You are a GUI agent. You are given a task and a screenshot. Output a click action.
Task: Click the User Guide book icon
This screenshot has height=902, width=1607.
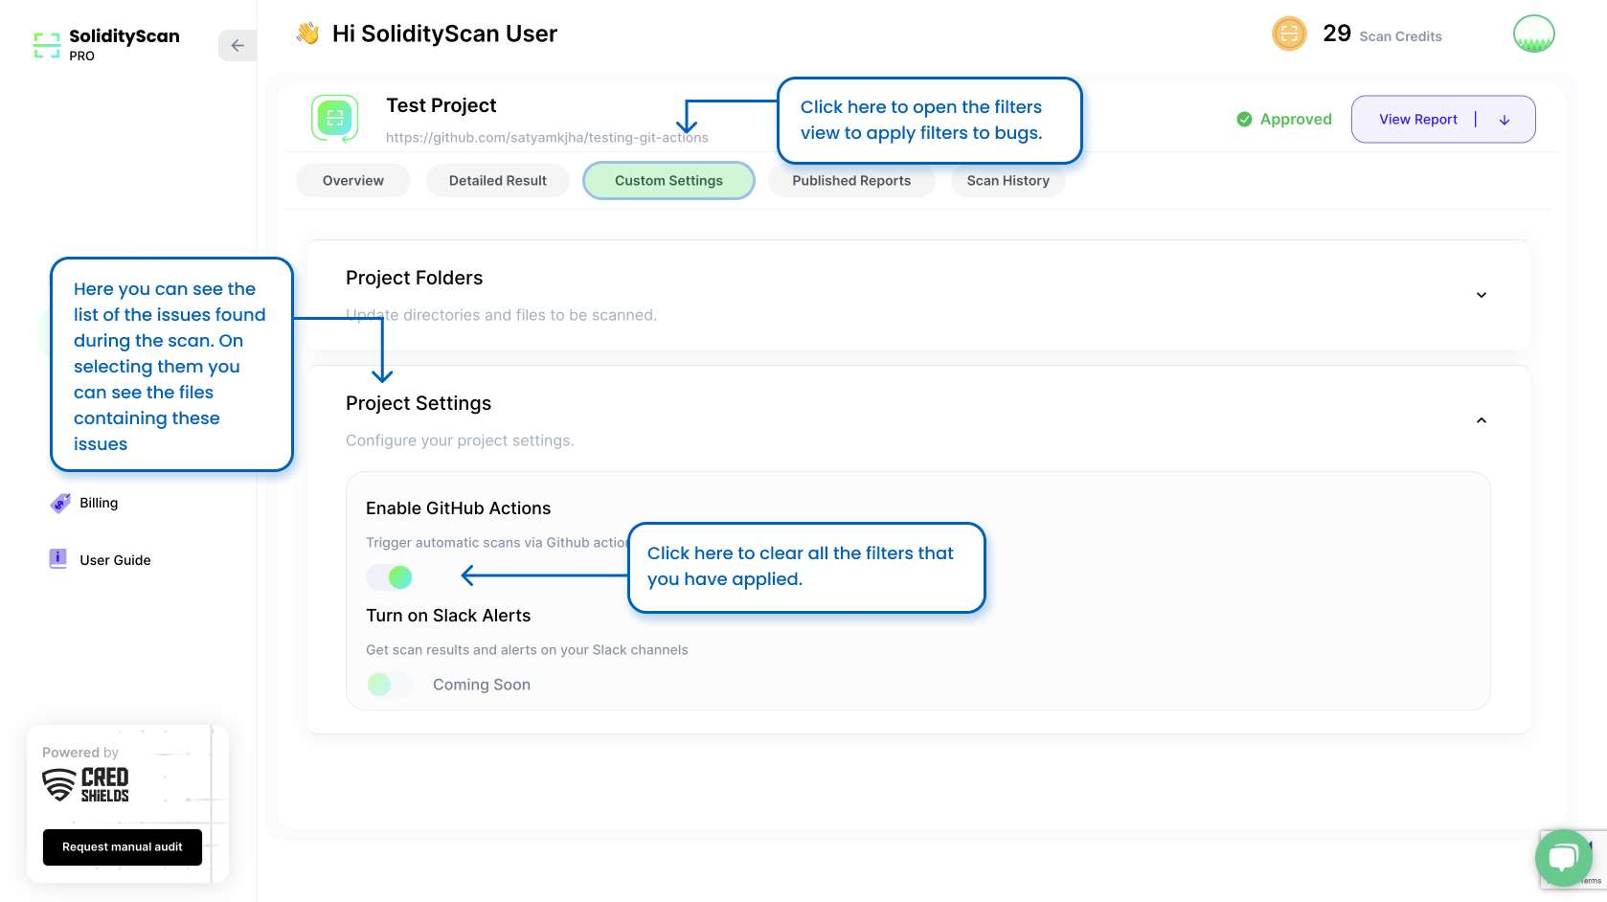click(x=58, y=559)
